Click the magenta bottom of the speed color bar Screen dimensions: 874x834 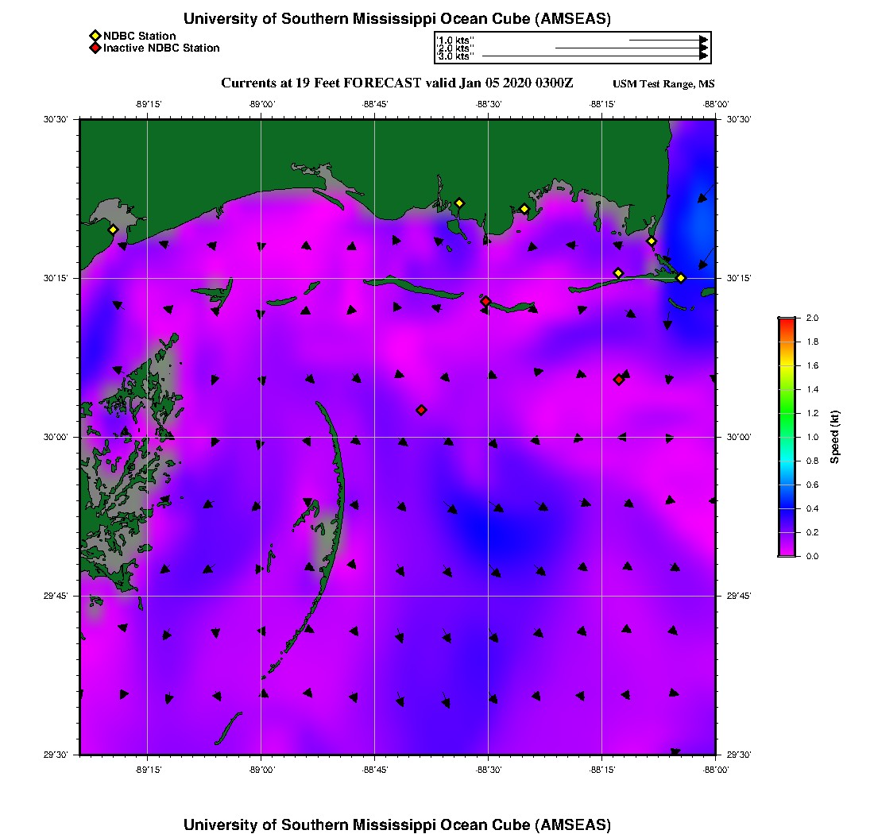coord(786,553)
